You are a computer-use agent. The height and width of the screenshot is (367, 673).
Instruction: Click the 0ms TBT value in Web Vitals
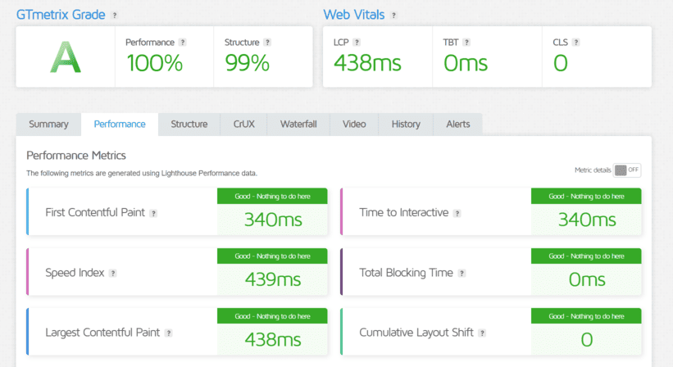[x=466, y=63]
